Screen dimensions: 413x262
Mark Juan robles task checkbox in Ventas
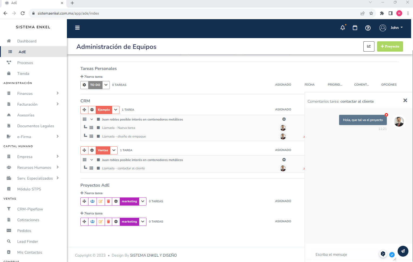coord(98,160)
